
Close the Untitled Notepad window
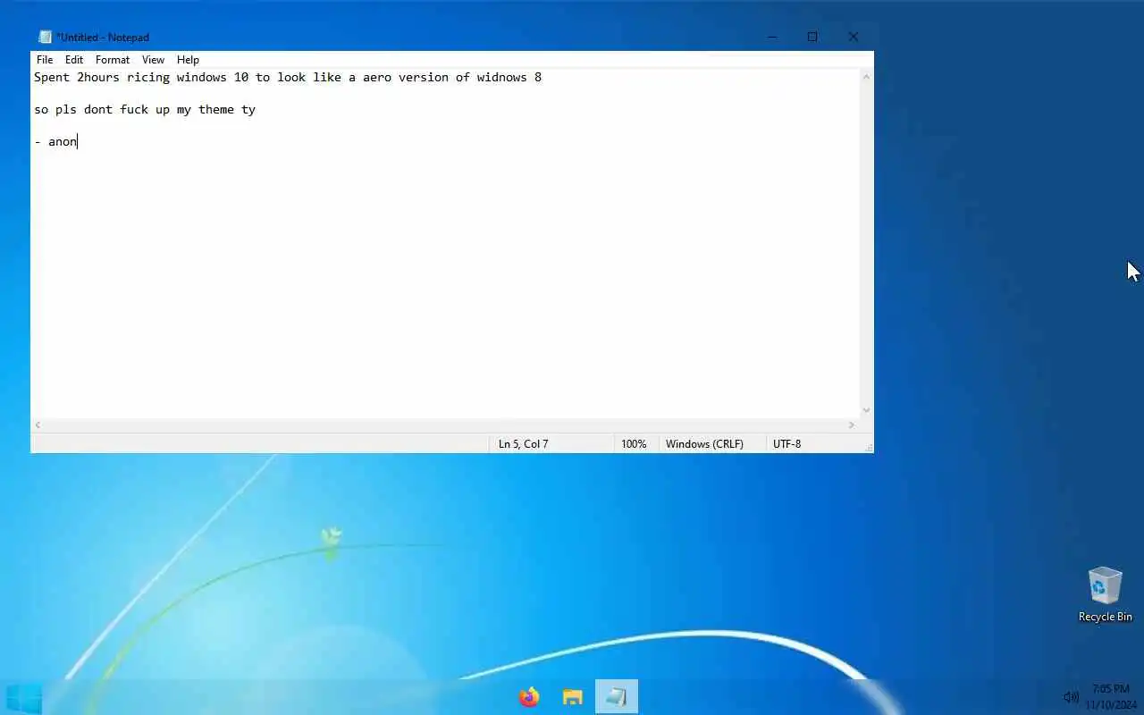pos(854,37)
